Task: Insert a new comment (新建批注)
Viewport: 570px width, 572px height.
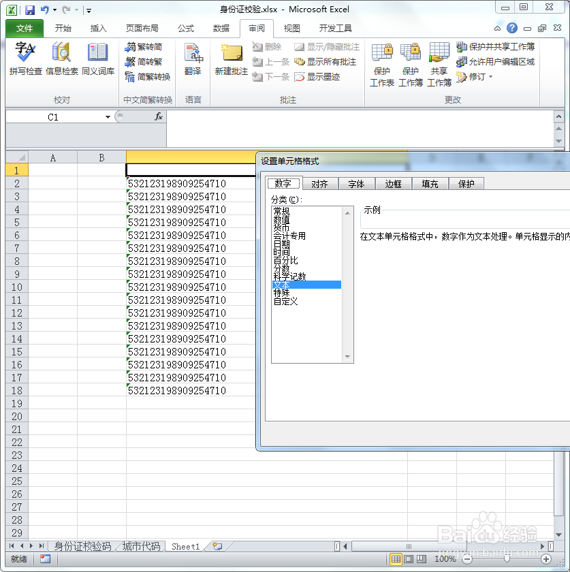Action: pos(232,59)
